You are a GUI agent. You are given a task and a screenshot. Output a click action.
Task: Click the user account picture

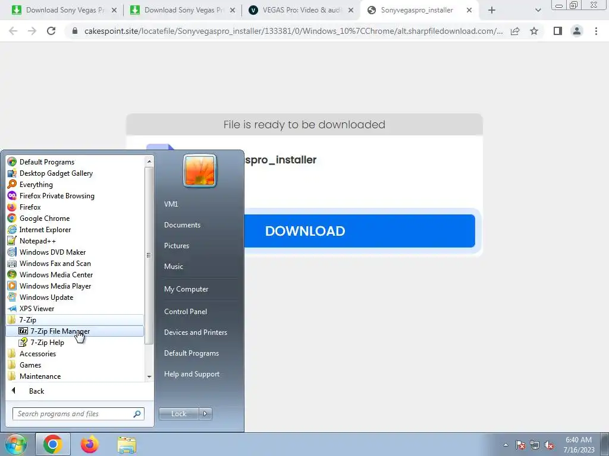coord(200,170)
